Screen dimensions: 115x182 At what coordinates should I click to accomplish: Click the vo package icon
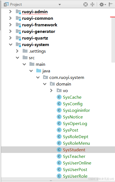pyautogui.click(x=59, y=90)
